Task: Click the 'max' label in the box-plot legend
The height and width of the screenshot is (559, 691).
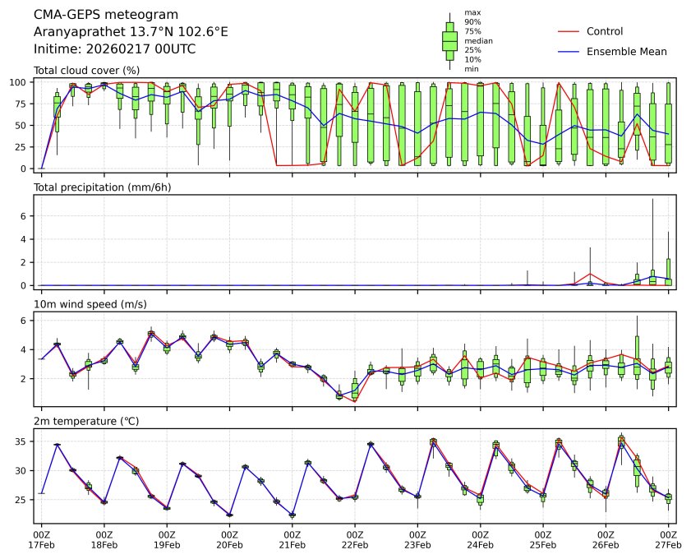Action: click(472, 12)
